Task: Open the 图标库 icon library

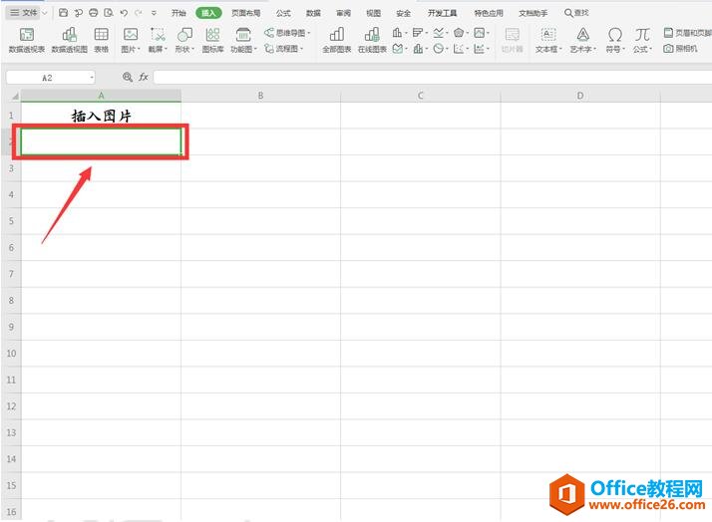Action: (x=212, y=40)
